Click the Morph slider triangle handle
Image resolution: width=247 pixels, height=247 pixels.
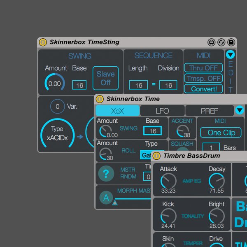[x=115, y=203]
